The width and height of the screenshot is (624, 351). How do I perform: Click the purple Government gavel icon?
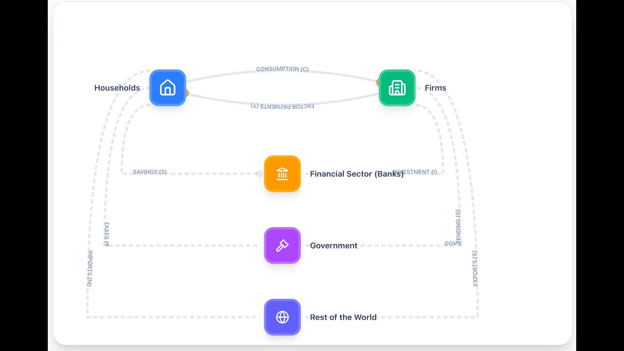pyautogui.click(x=282, y=245)
